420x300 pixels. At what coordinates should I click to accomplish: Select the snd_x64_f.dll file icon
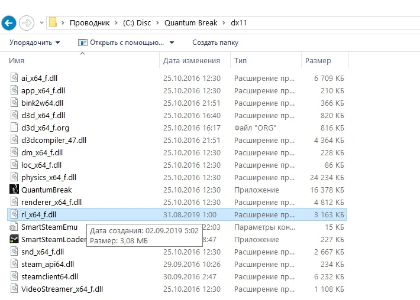(x=14, y=251)
